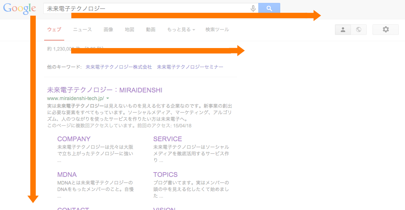405x210 pixels.
Task: Click the blue magnifier search button
Action: click(x=269, y=8)
